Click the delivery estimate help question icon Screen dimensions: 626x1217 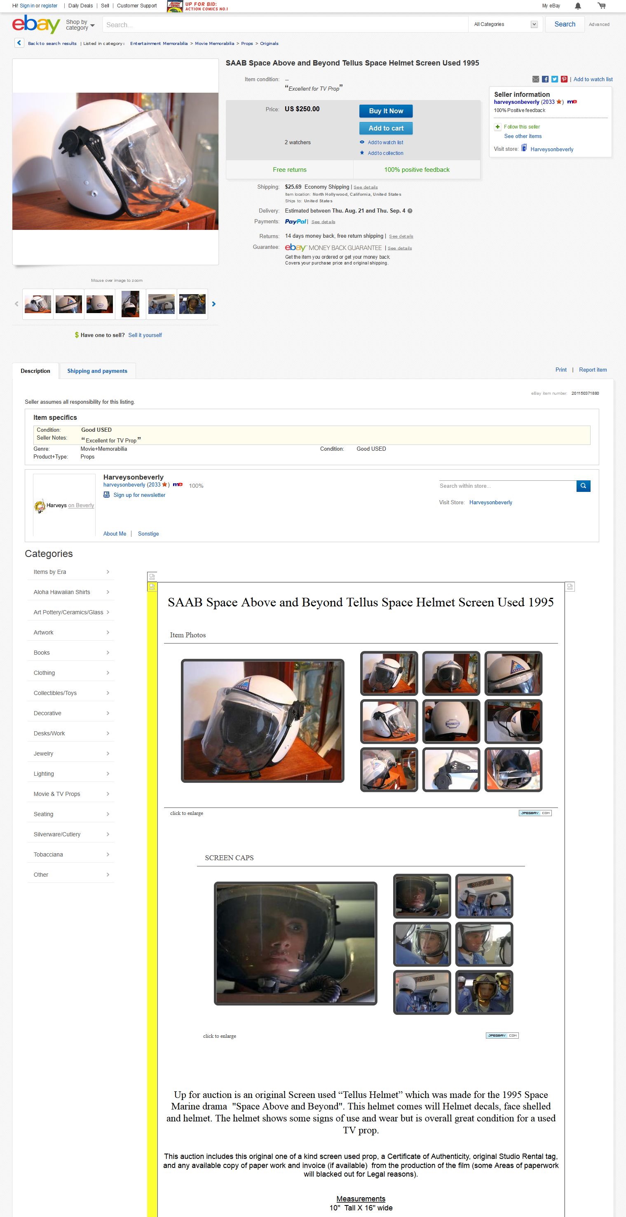click(410, 211)
